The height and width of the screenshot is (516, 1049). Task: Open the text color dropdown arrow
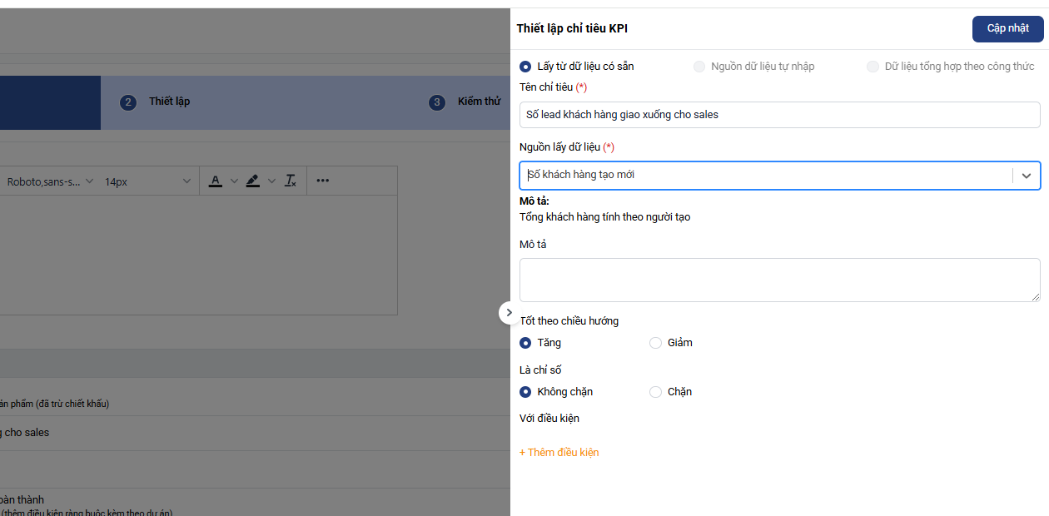234,181
